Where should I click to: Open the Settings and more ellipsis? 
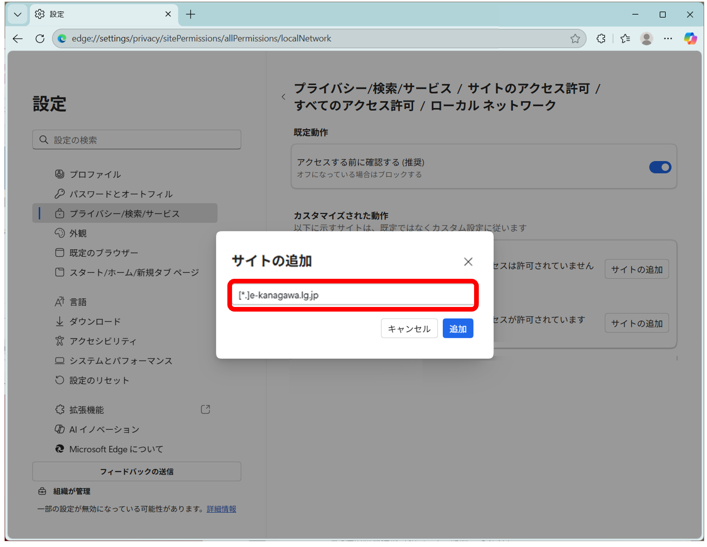coord(668,39)
